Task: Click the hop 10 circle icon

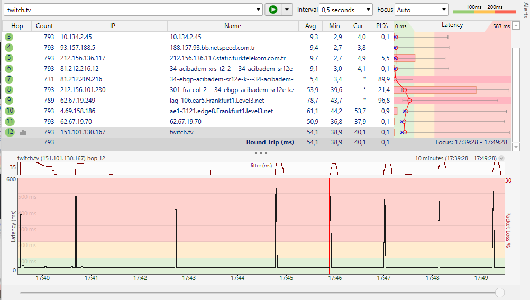Action: 10,111
